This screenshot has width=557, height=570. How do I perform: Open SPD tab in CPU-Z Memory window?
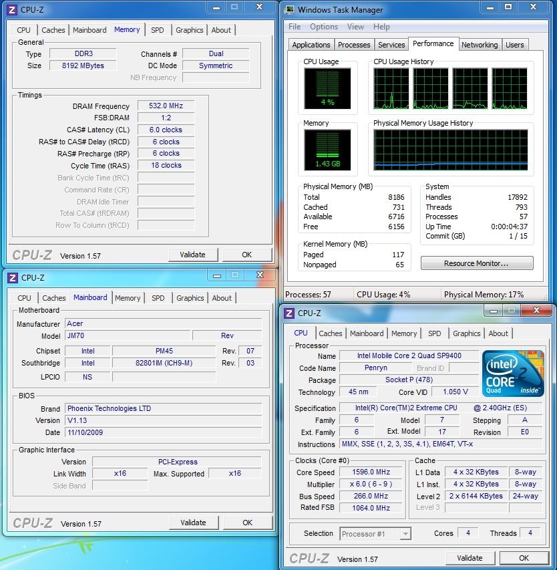[158, 30]
